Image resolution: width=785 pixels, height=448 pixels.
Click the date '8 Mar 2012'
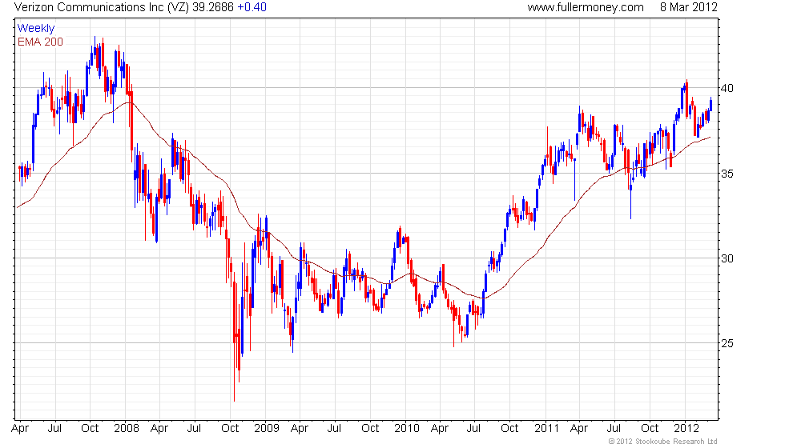click(689, 7)
